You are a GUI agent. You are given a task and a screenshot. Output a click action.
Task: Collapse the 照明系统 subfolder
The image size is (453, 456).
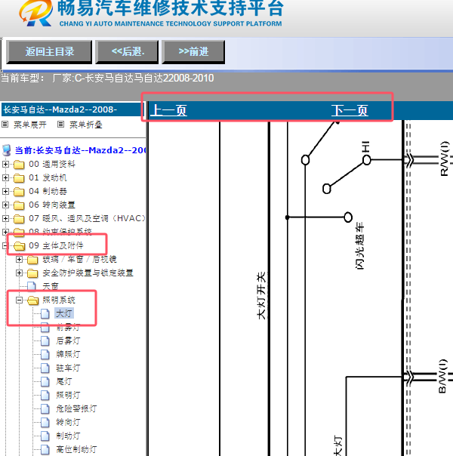[x=19, y=300]
